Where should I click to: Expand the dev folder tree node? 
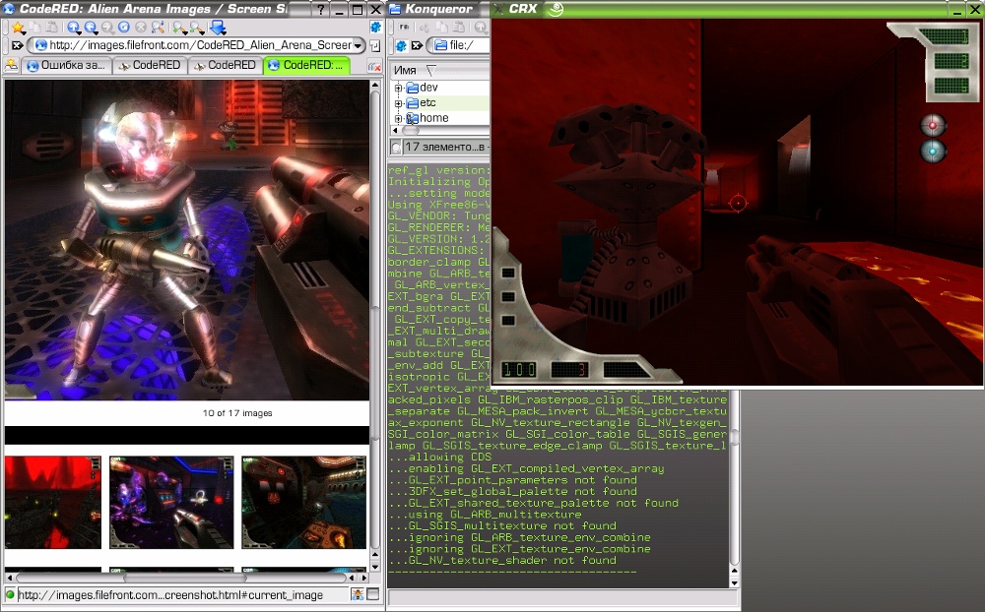point(399,89)
